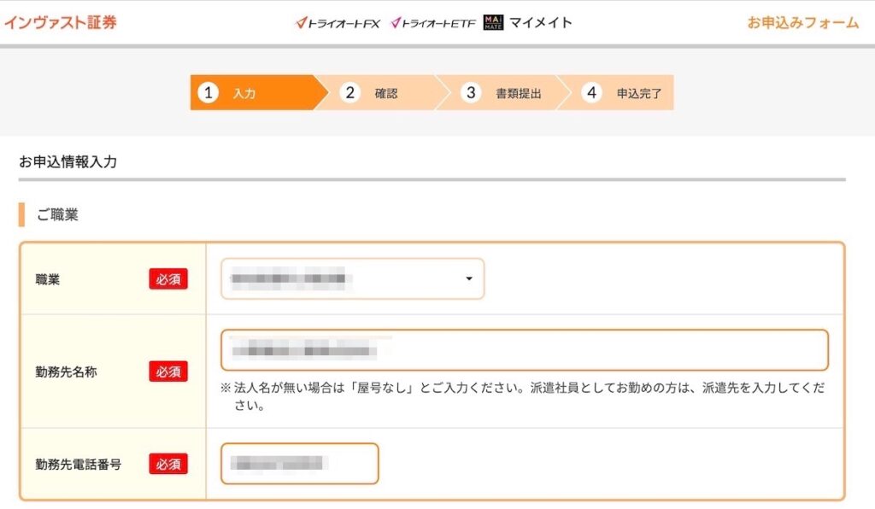Click the 必須 badge next to 勤務先名称

[169, 372]
